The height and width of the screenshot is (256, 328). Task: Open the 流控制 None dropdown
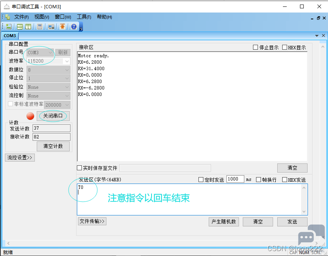coord(48,96)
